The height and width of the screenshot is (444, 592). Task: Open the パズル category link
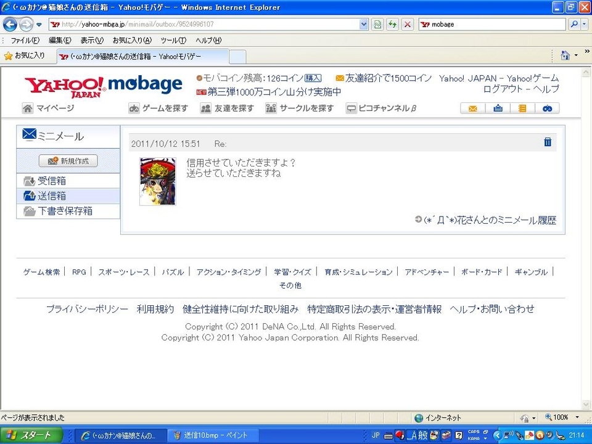click(x=173, y=272)
